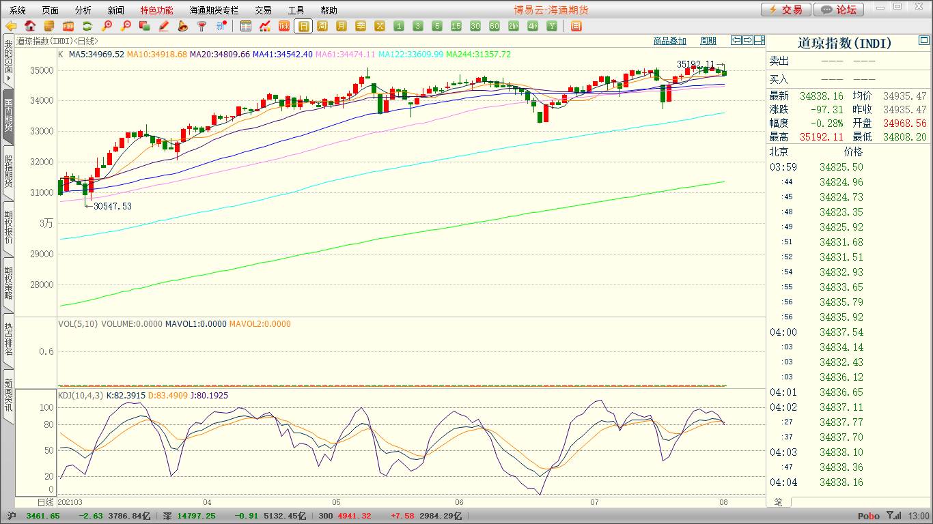Click the 新 news icon
Viewport: 933px width, 524px height.
pyautogui.click(x=221, y=26)
